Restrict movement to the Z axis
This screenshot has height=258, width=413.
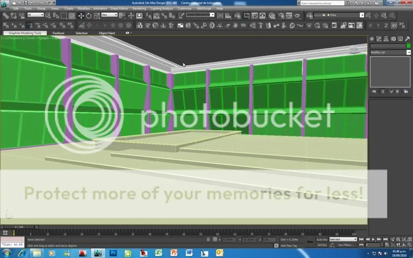coord(386,25)
